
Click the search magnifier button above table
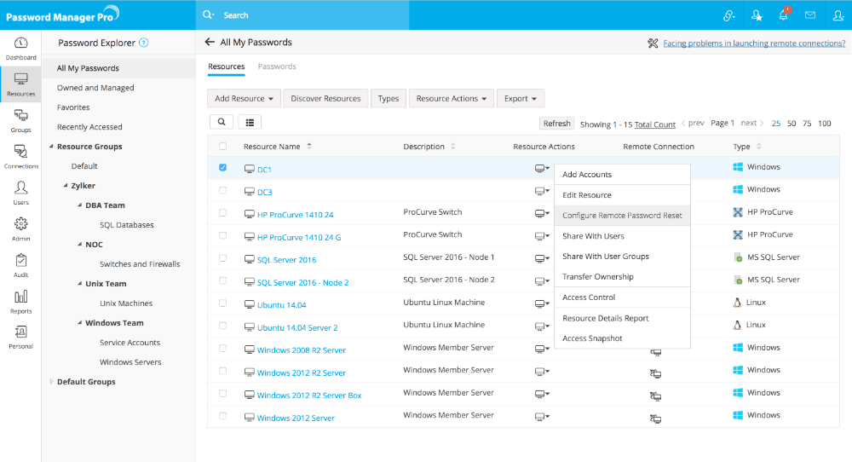click(x=222, y=123)
